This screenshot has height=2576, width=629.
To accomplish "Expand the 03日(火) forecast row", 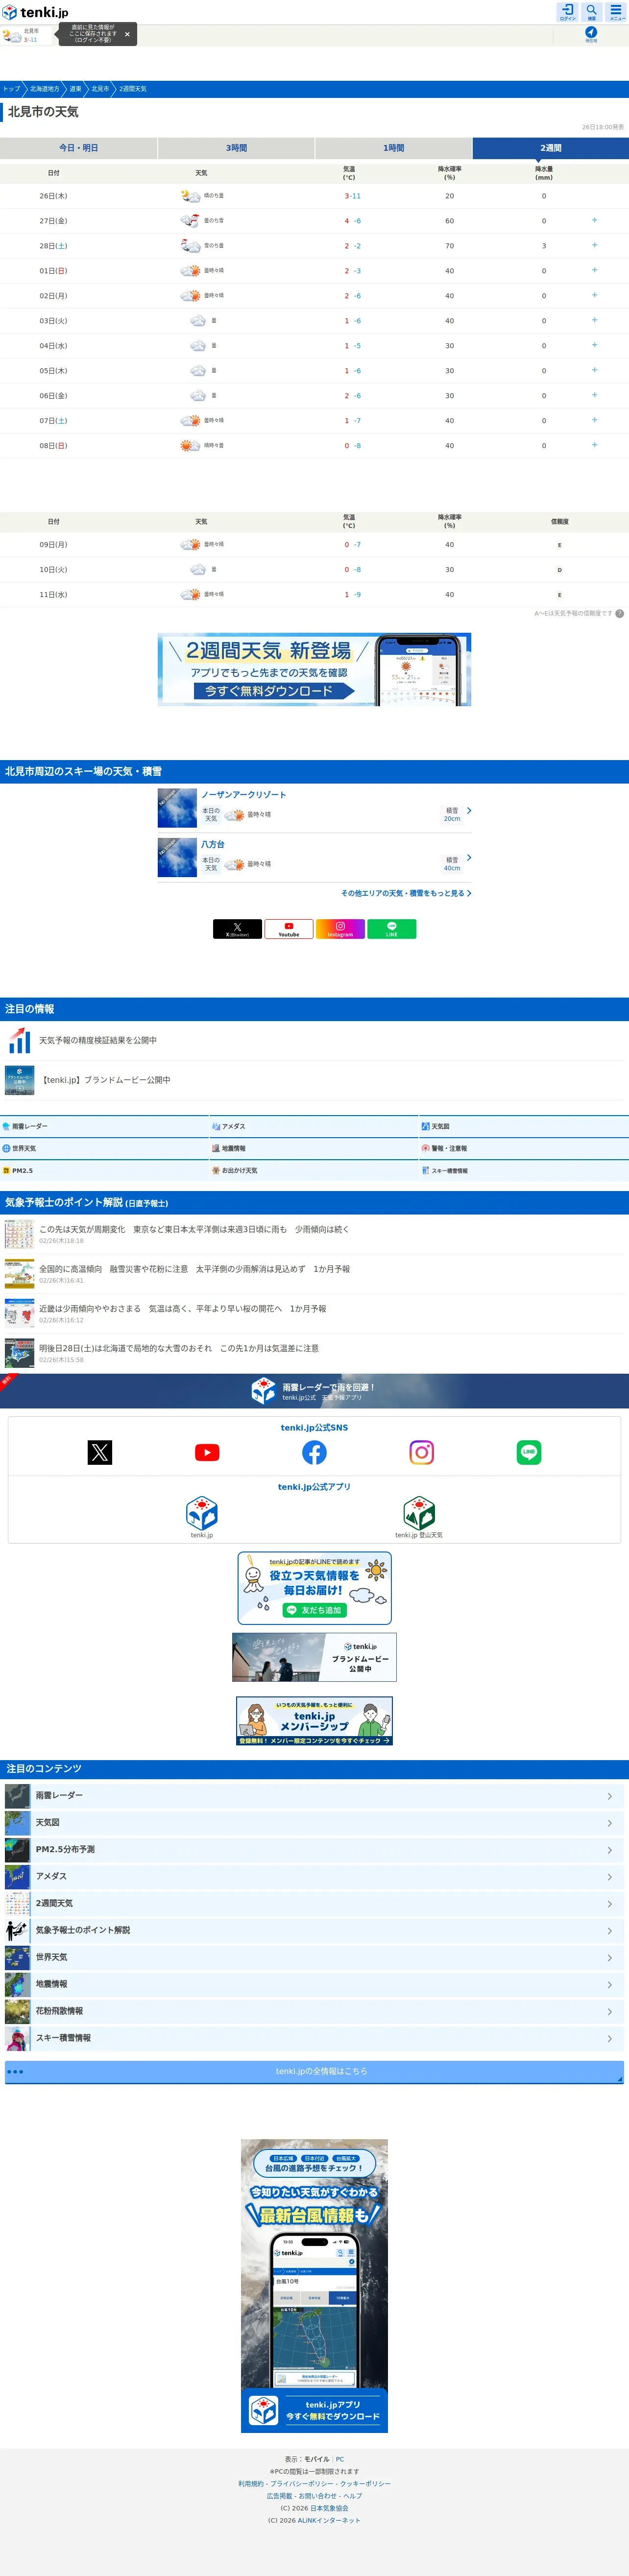I will click(x=594, y=320).
